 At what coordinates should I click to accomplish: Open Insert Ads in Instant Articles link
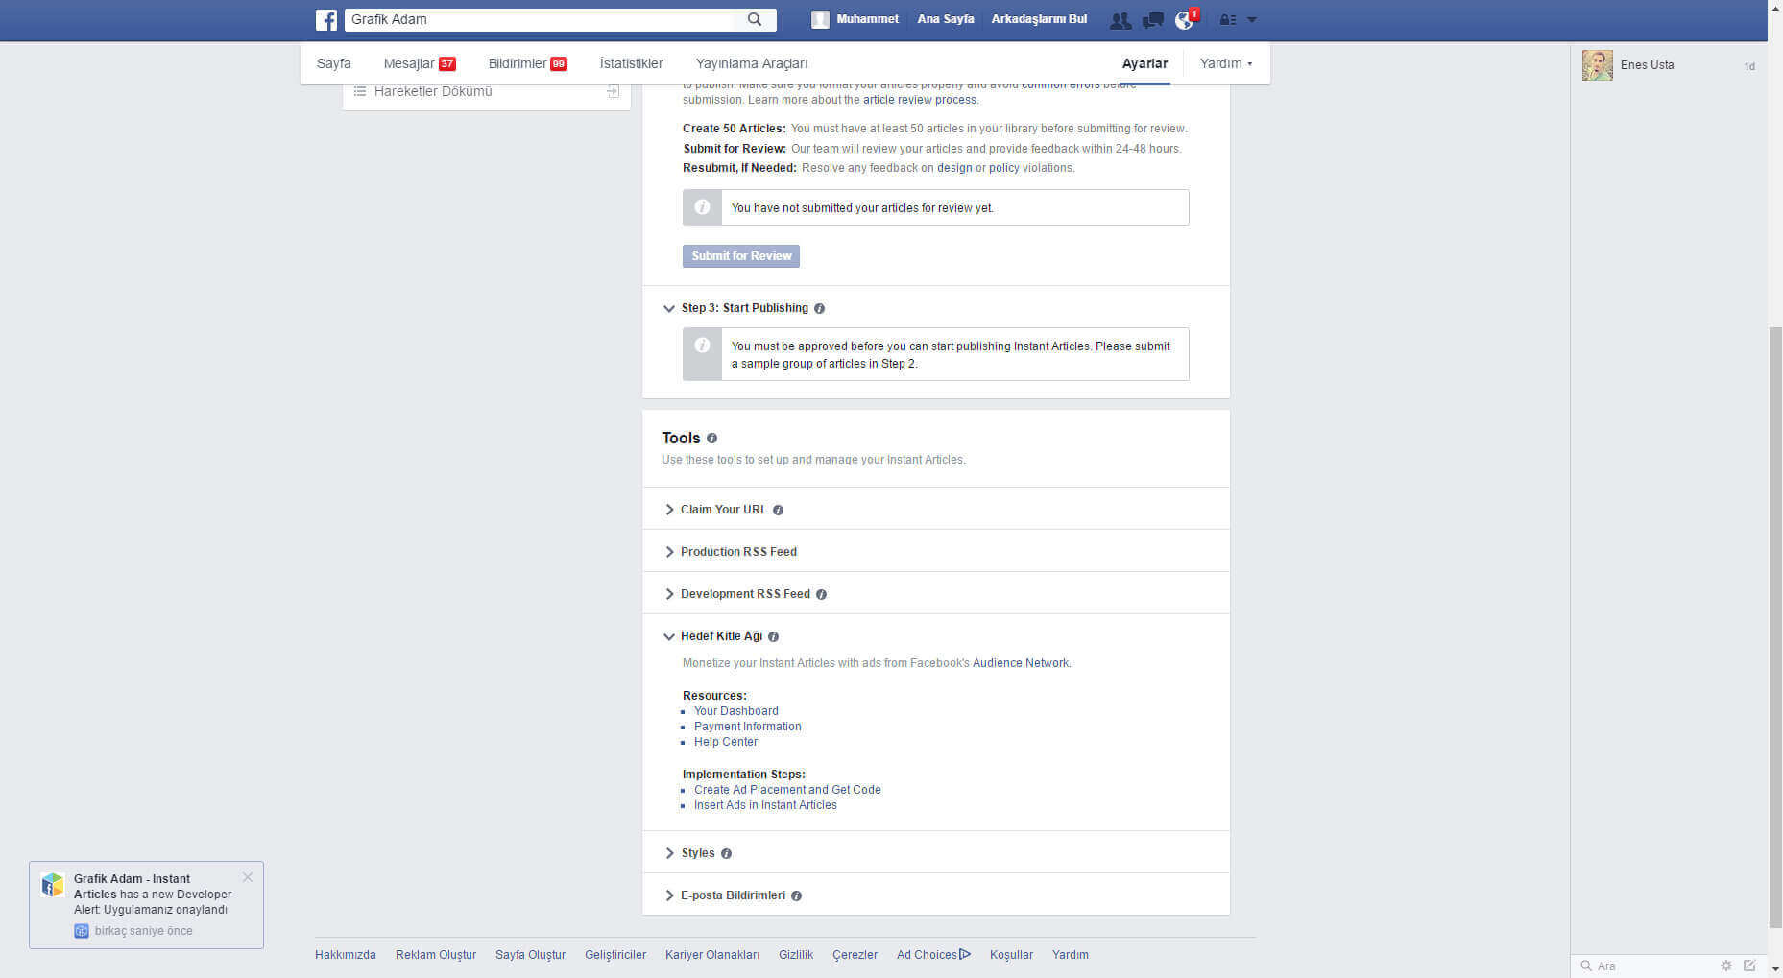[765, 805]
